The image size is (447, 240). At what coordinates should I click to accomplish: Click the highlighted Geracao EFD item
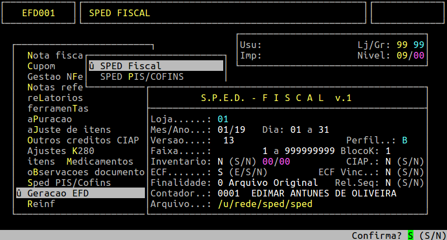pyautogui.click(x=81, y=193)
